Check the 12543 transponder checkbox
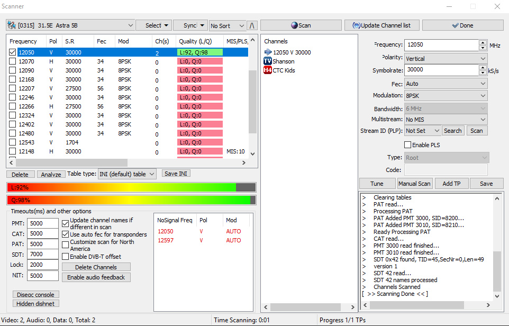The height and width of the screenshot is (326, 509). pyautogui.click(x=12, y=142)
